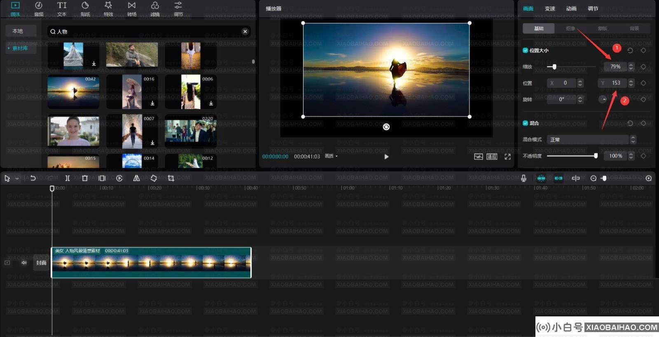Click the 缩放 scale stepper arrows
This screenshot has height=337, width=659.
pyautogui.click(x=631, y=66)
